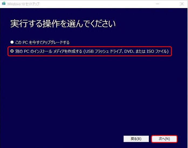Viewport: 188px width, 148px height.
Task: Select the この PC を今すぐアップグレードする radio circle
Action: [12, 42]
